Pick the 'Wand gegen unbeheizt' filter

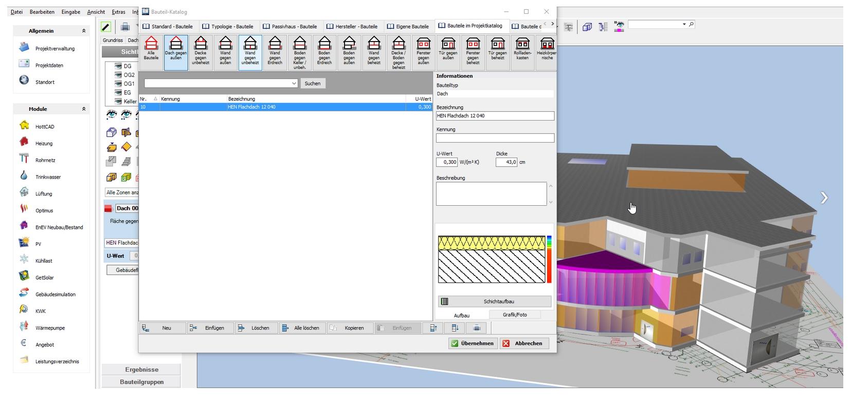tap(250, 52)
